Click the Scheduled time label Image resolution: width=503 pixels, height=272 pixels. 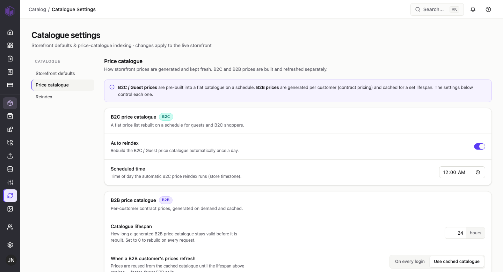[x=128, y=169]
